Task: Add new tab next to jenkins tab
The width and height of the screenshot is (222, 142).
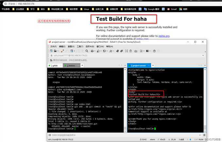Action: pyautogui.click(x=82, y=65)
